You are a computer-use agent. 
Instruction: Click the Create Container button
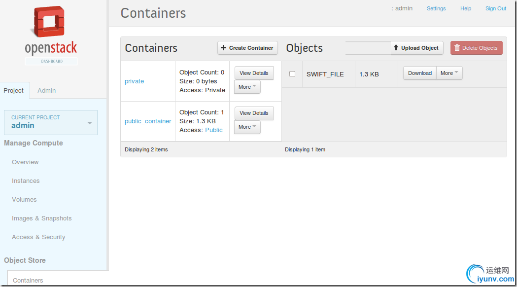pos(247,48)
